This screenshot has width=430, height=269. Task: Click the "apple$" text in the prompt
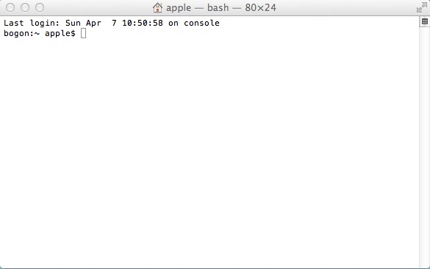[60, 34]
